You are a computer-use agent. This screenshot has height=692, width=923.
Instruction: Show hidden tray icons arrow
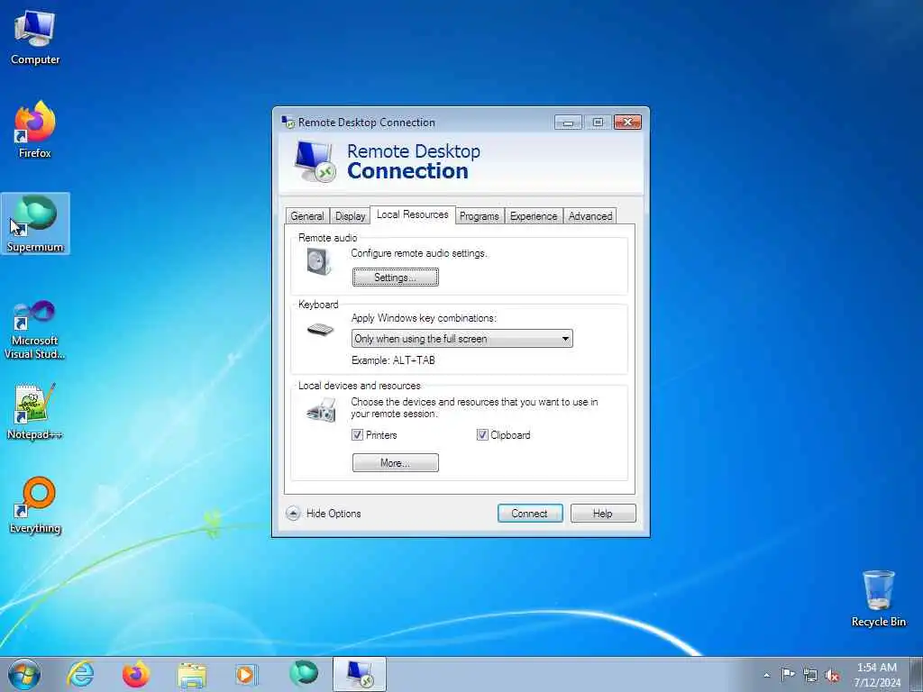[766, 675]
